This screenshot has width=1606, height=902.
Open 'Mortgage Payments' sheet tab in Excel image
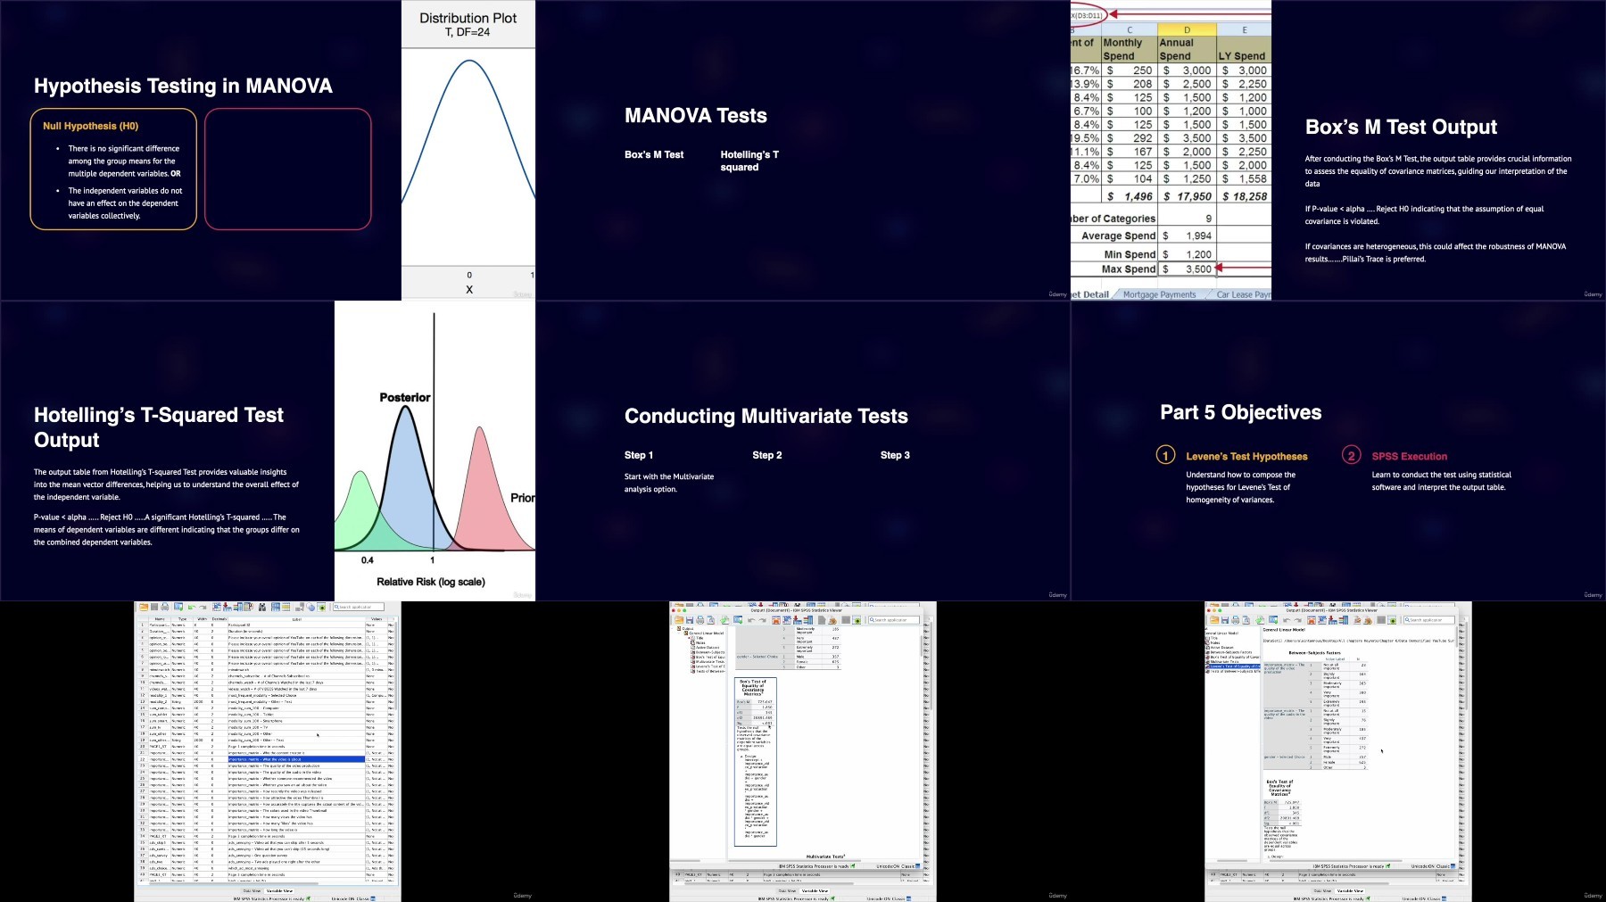pos(1159,294)
